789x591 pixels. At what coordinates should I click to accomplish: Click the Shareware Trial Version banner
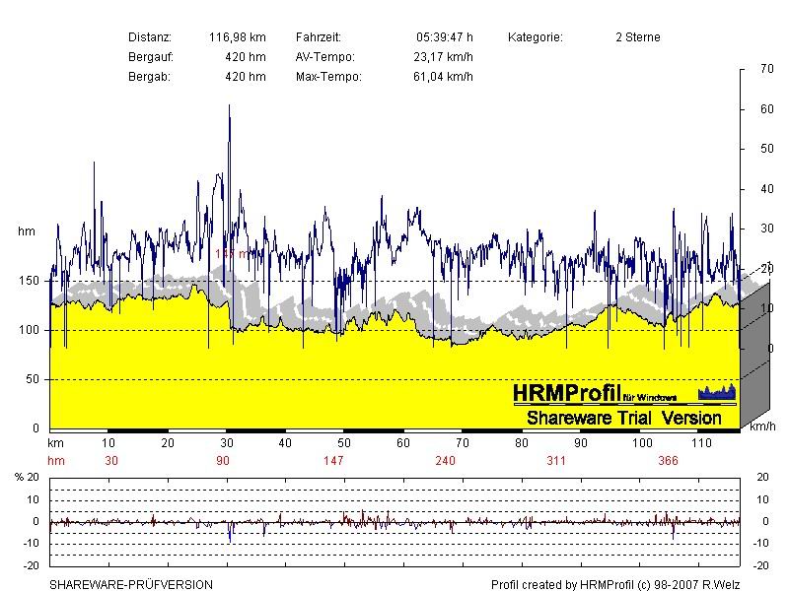[x=623, y=418]
